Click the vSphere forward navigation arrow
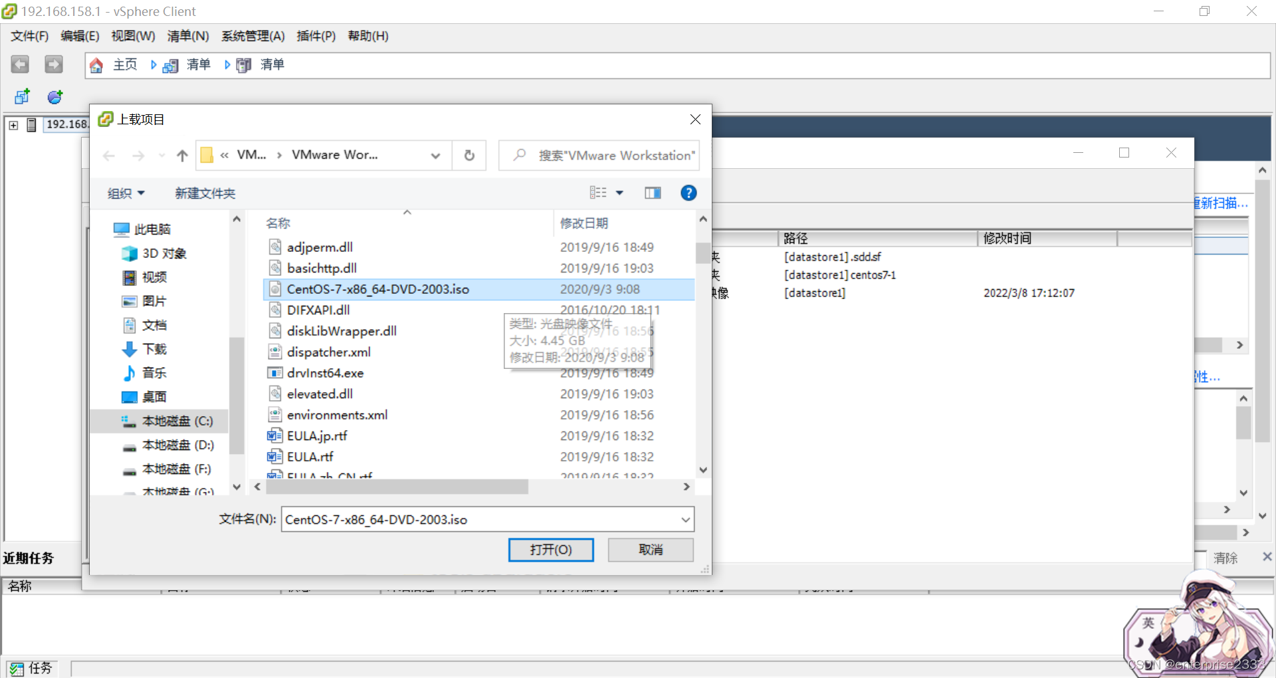Image resolution: width=1276 pixels, height=678 pixels. 53,64
